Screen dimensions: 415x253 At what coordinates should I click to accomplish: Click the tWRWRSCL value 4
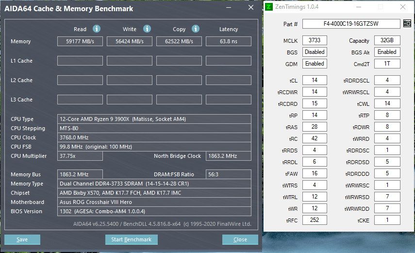pyautogui.click(x=387, y=92)
